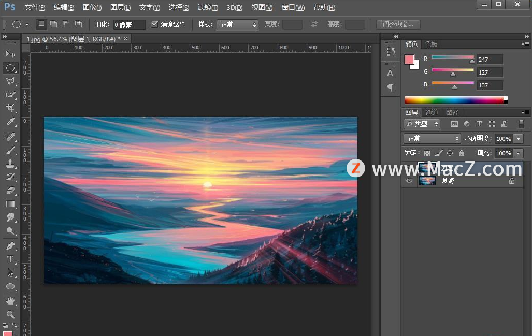
Task: Open the 不透明度 opacity arrow
Action: (519, 139)
